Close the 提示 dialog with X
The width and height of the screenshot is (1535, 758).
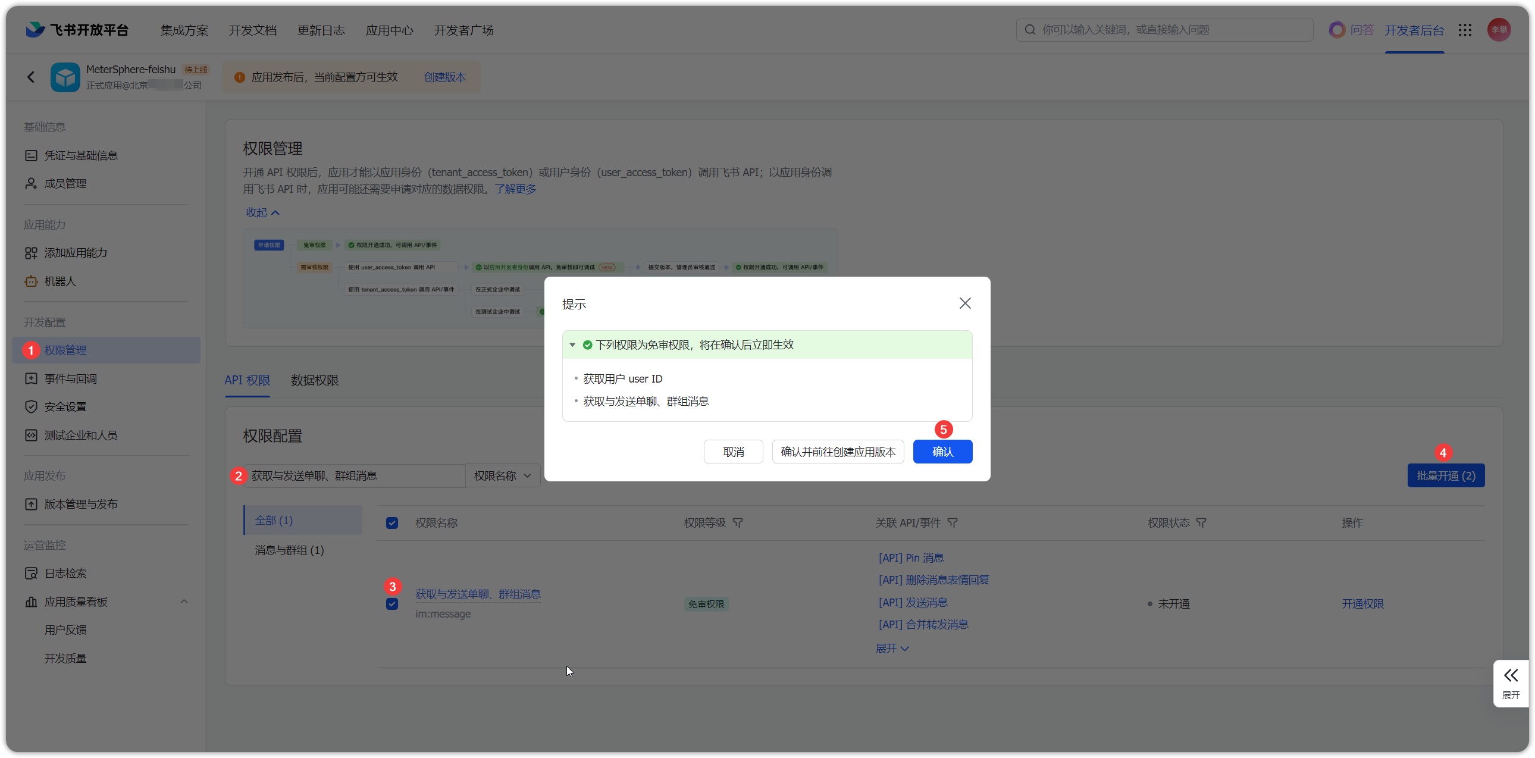pos(965,303)
